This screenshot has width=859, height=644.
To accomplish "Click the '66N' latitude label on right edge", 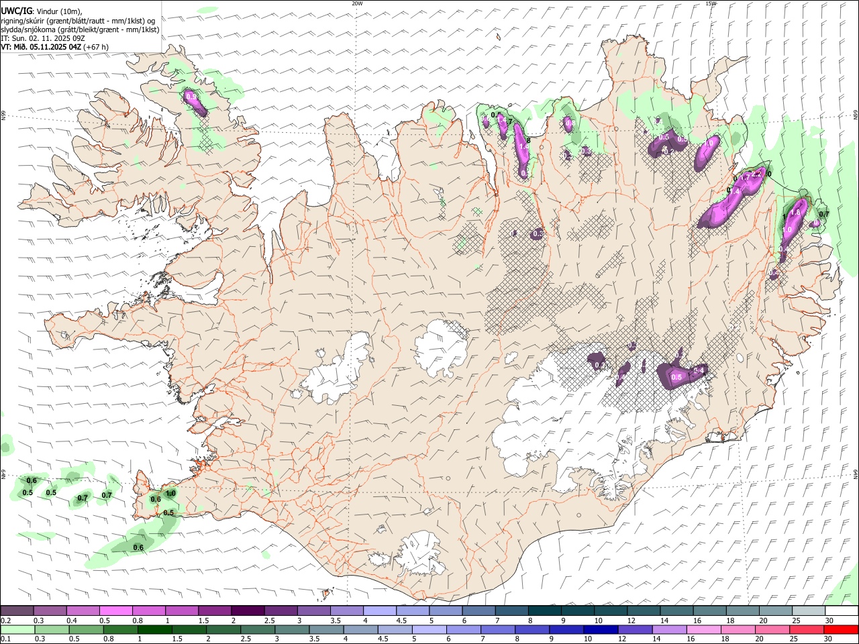I will pyautogui.click(x=856, y=115).
